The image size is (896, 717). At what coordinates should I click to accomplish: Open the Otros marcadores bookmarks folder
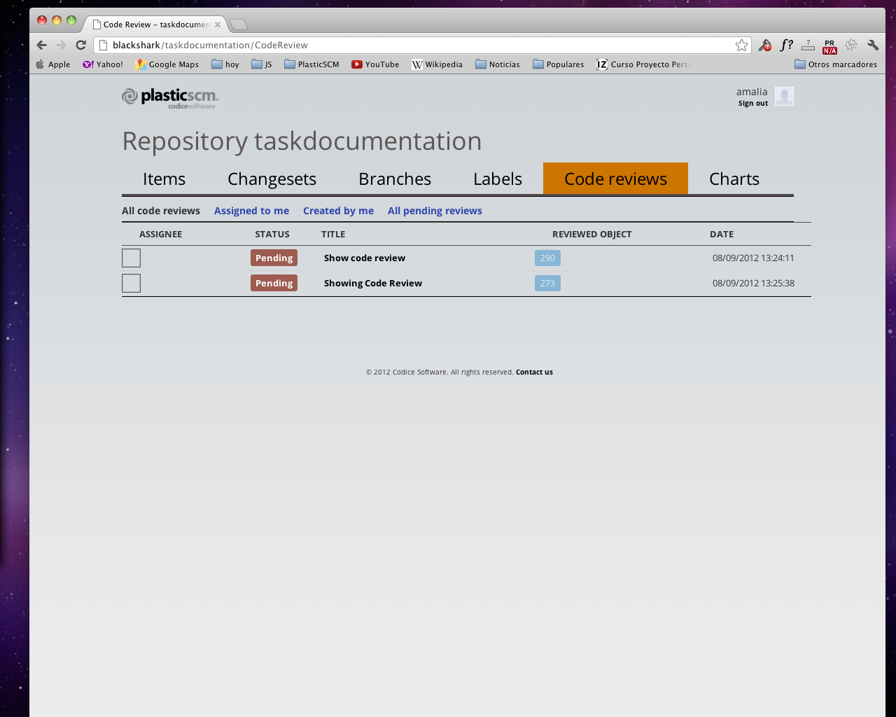836,64
